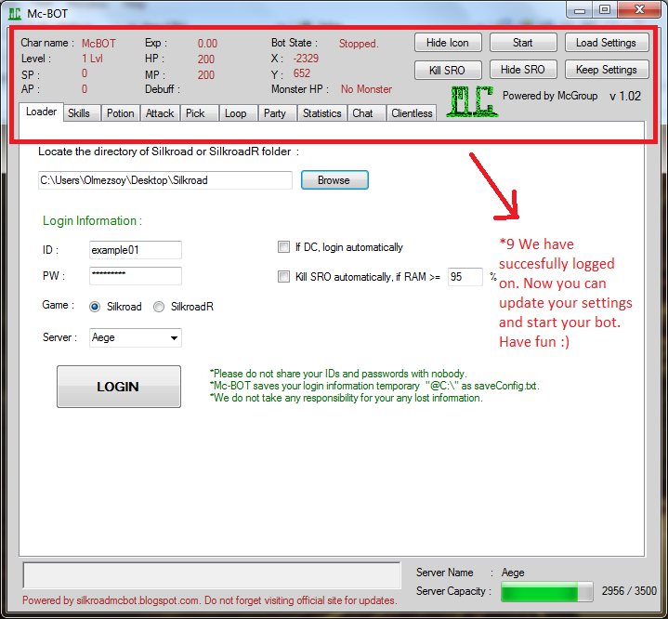This screenshot has height=619, width=668.
Task: Minimize the Mc-BOT window
Action: (x=580, y=10)
